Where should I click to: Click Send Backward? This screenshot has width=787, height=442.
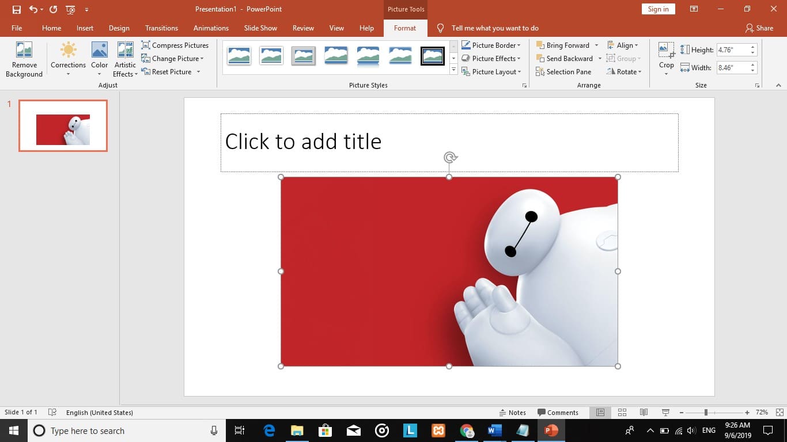pyautogui.click(x=565, y=59)
